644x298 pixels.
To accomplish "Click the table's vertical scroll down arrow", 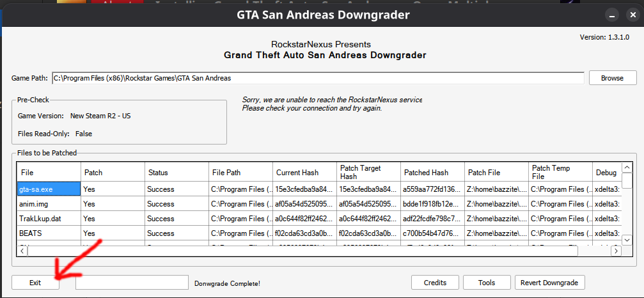I will (627, 240).
